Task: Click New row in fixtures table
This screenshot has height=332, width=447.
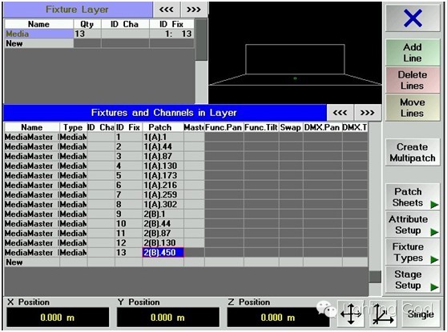Action: [x=186, y=262]
